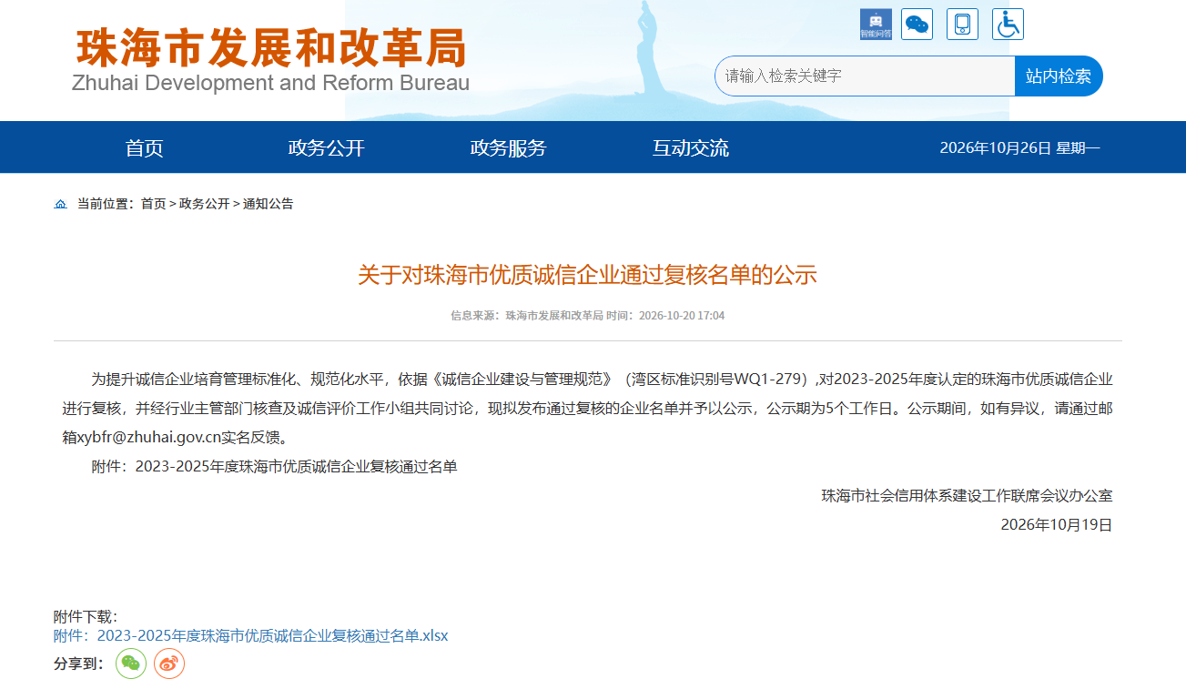1186x699 pixels.
Task: Click the 附件下载 label
Action: pos(86,616)
